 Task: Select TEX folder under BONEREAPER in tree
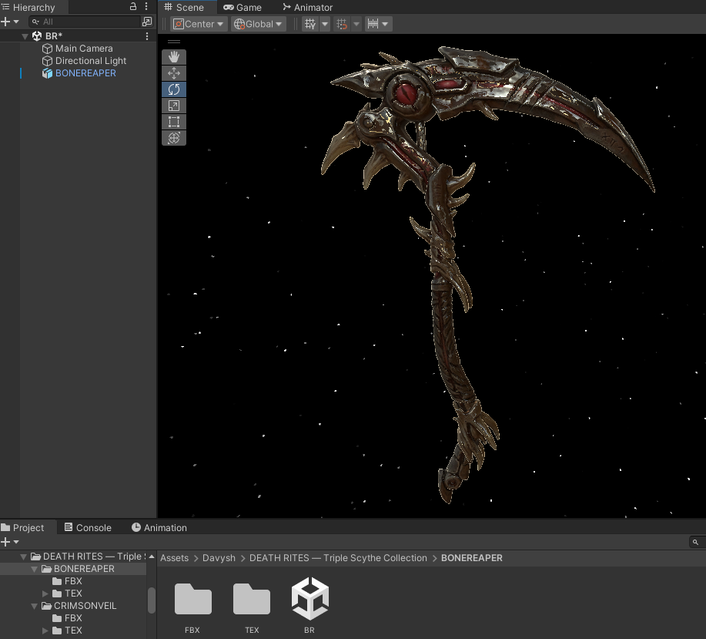click(x=73, y=594)
